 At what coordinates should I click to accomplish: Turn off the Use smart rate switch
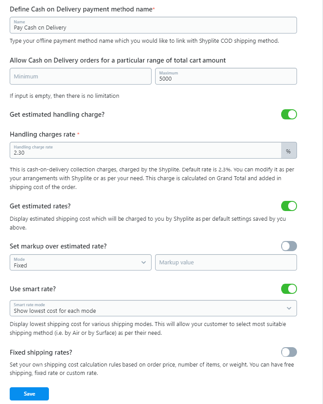pos(289,289)
